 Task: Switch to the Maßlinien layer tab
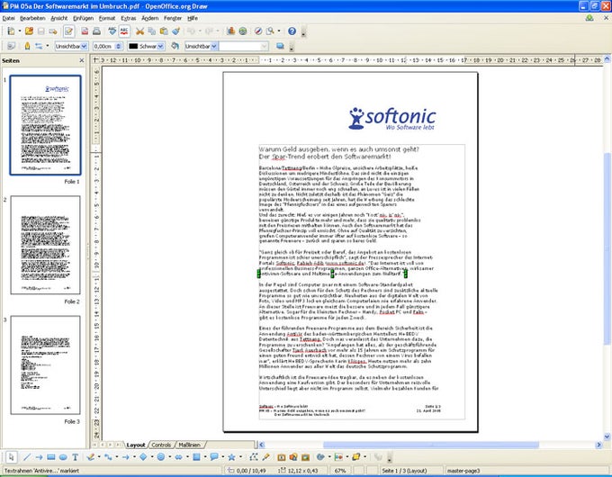tap(189, 445)
